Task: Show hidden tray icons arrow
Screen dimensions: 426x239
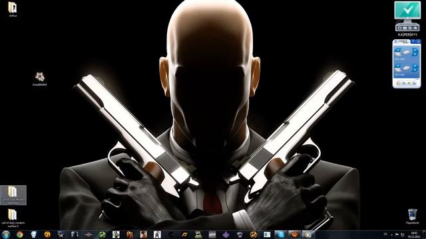Action: click(x=391, y=235)
